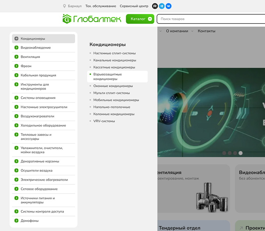Open the VK social icon
This screenshot has width=265, height=231.
tap(169, 6)
